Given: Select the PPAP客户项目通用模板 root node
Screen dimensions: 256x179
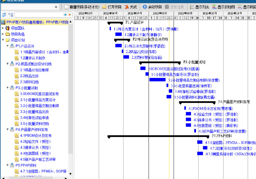Looking at the screenshot, I should coord(37,22).
